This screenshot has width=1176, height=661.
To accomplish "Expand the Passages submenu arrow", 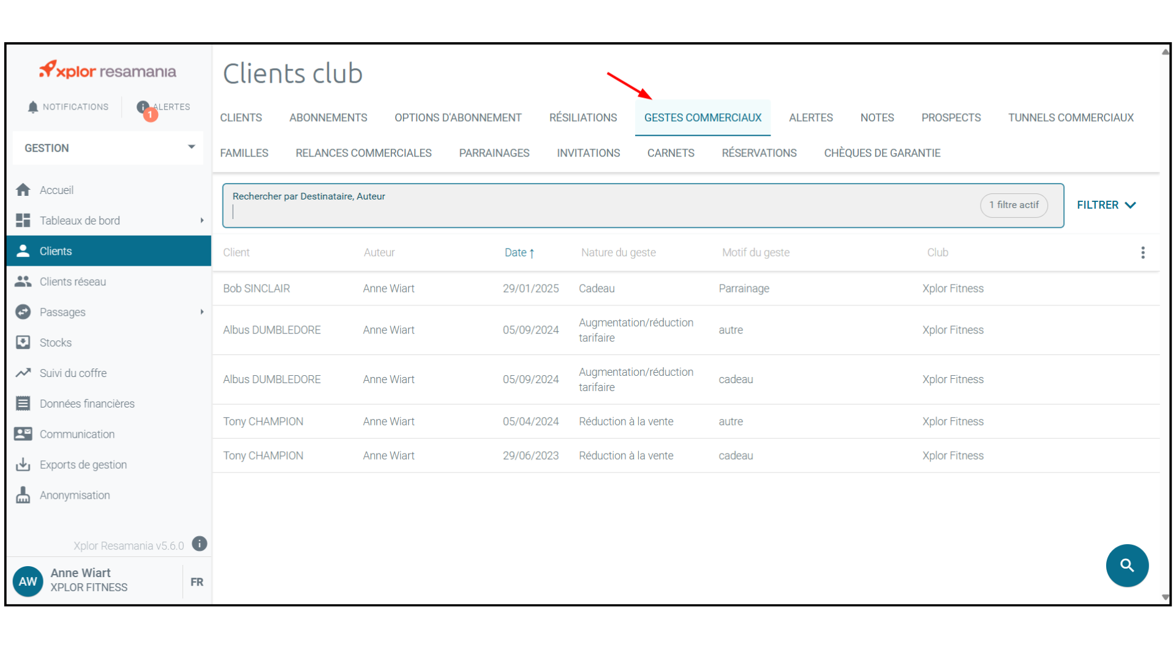I will (202, 312).
